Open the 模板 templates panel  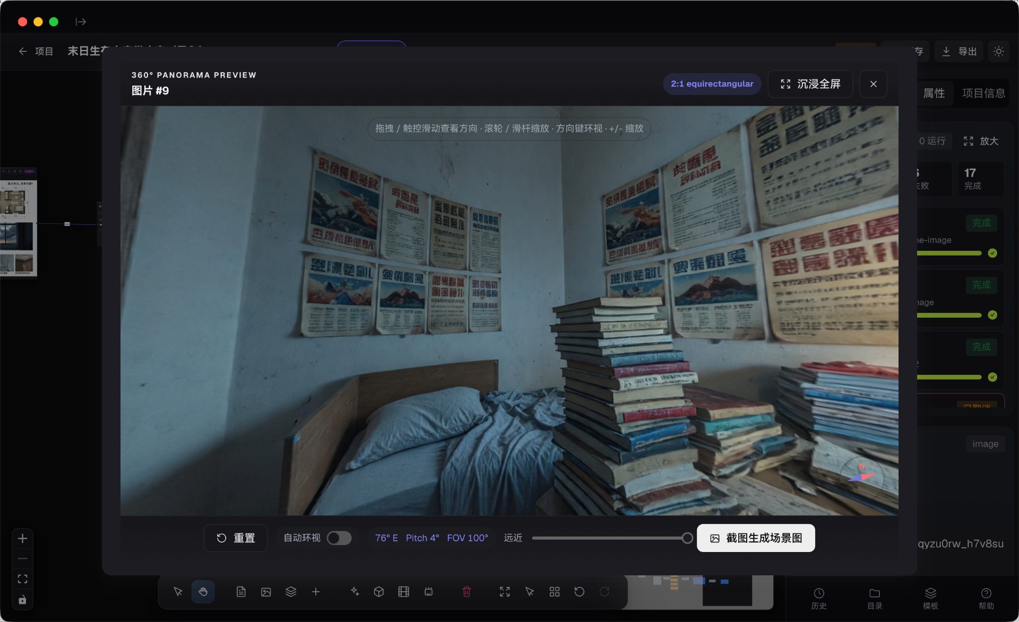click(930, 599)
